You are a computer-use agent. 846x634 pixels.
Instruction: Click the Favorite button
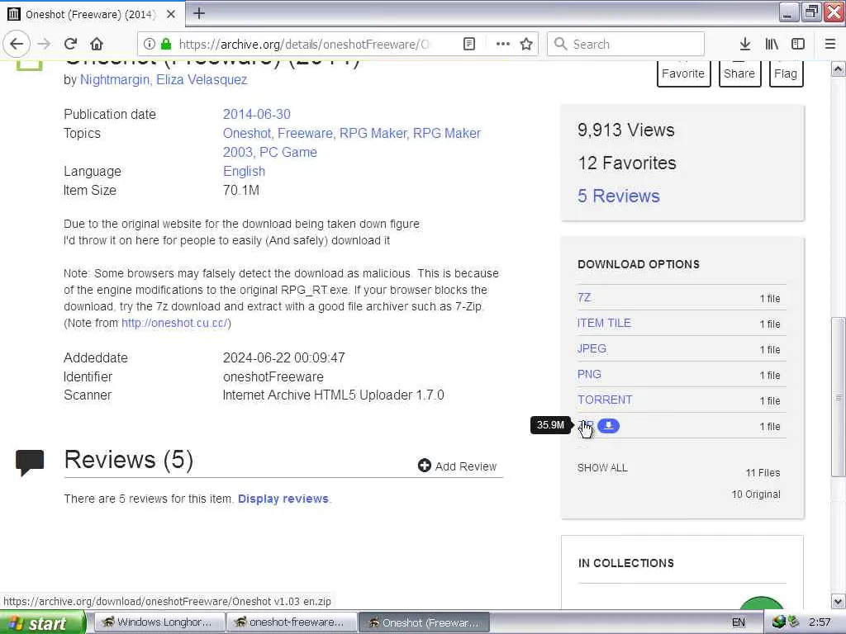click(x=683, y=73)
